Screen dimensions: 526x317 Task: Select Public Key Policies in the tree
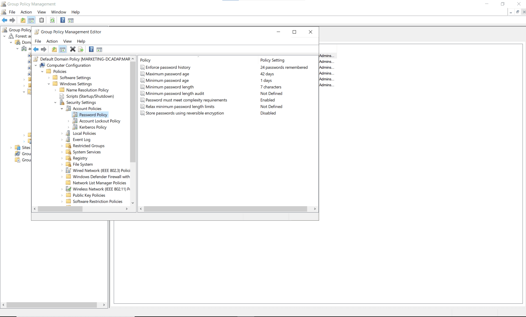[89, 195]
